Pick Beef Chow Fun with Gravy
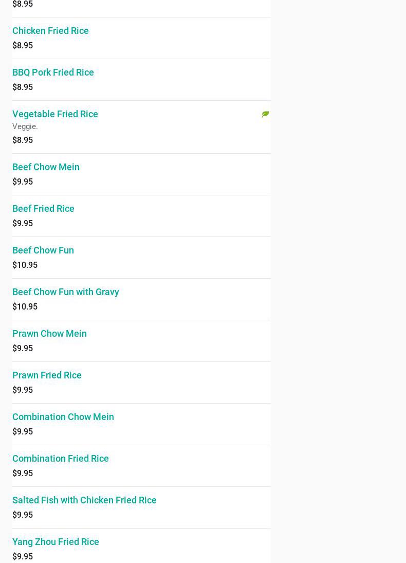 (66, 292)
